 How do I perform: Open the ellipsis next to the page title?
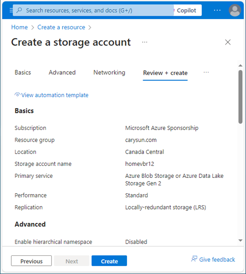(x=145, y=42)
